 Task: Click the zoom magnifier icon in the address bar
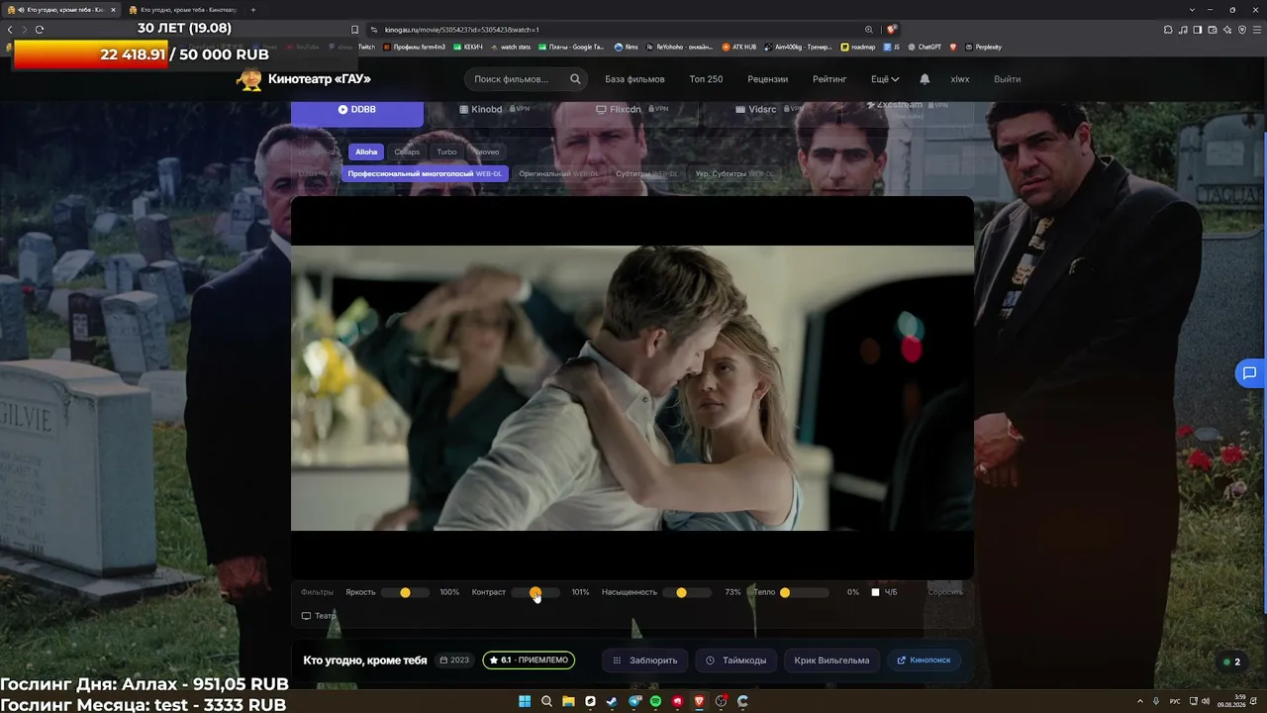(x=869, y=30)
